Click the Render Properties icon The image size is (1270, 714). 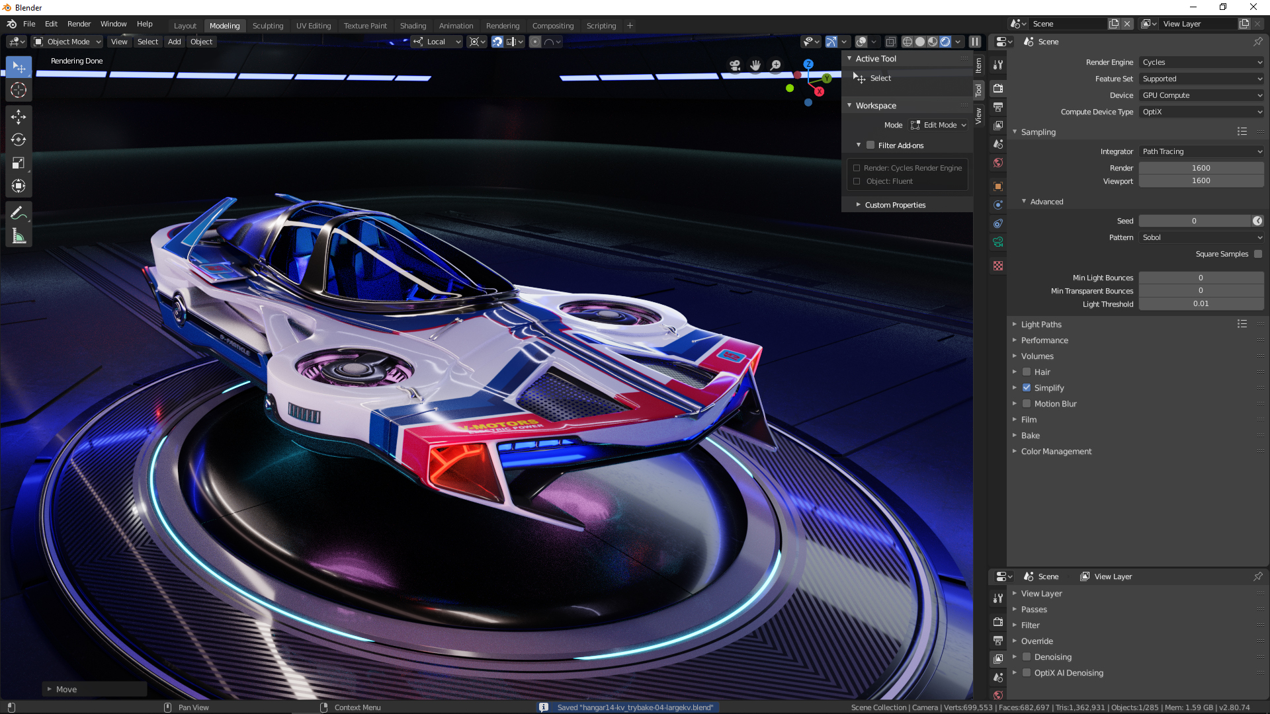click(x=997, y=87)
